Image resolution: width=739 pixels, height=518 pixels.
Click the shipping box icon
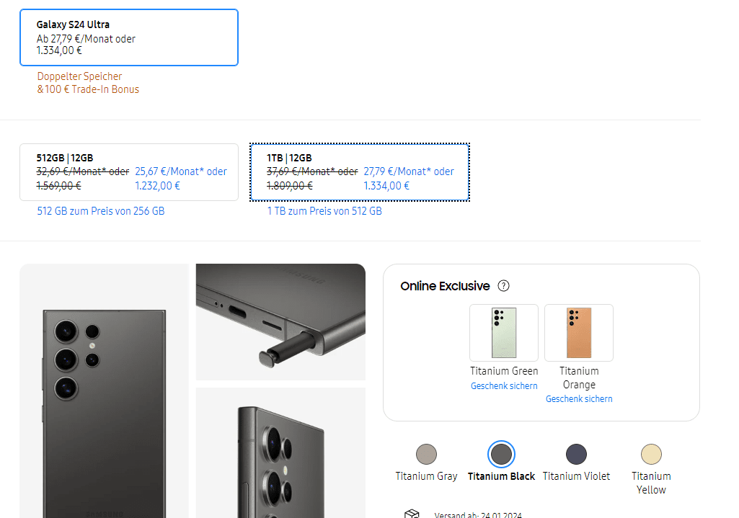tap(412, 514)
